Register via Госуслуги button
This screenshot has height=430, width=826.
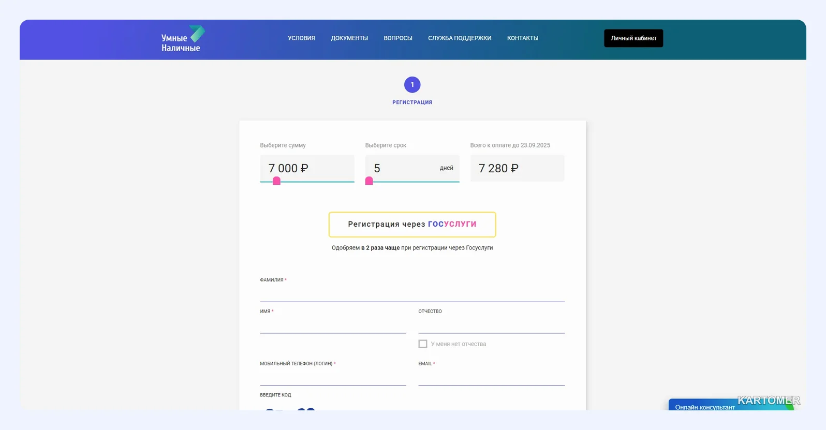coord(412,225)
